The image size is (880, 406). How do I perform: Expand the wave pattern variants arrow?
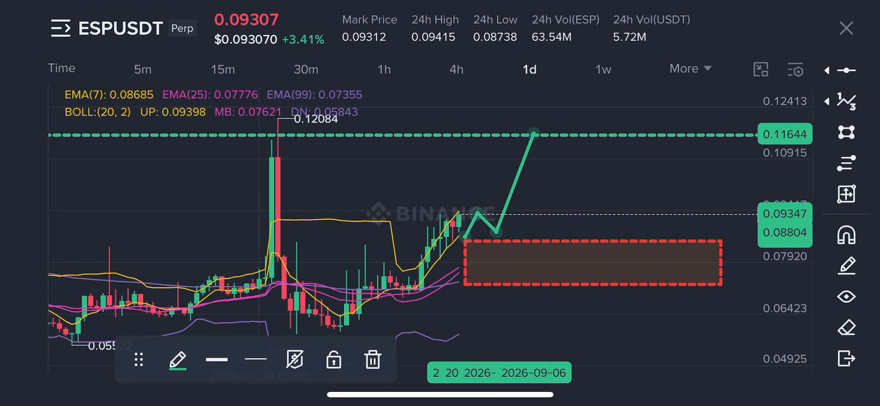(x=827, y=101)
